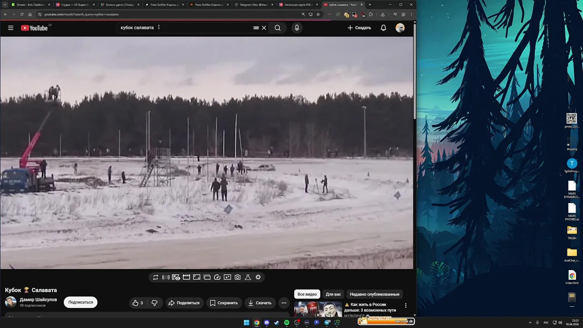Click inside the YouTube search input field
This screenshot has height=328, width=583.
point(184,28)
